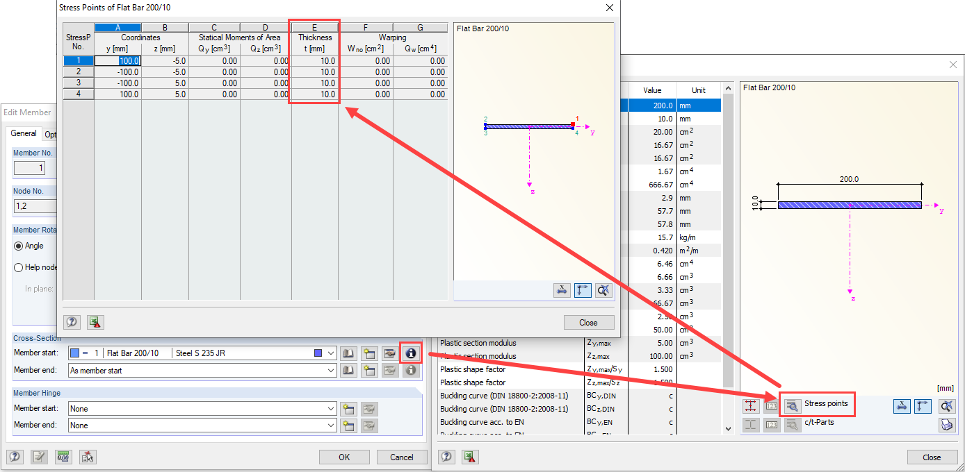965x472 pixels.
Task: Expand Member Hinge start dropdown
Action: click(x=331, y=409)
